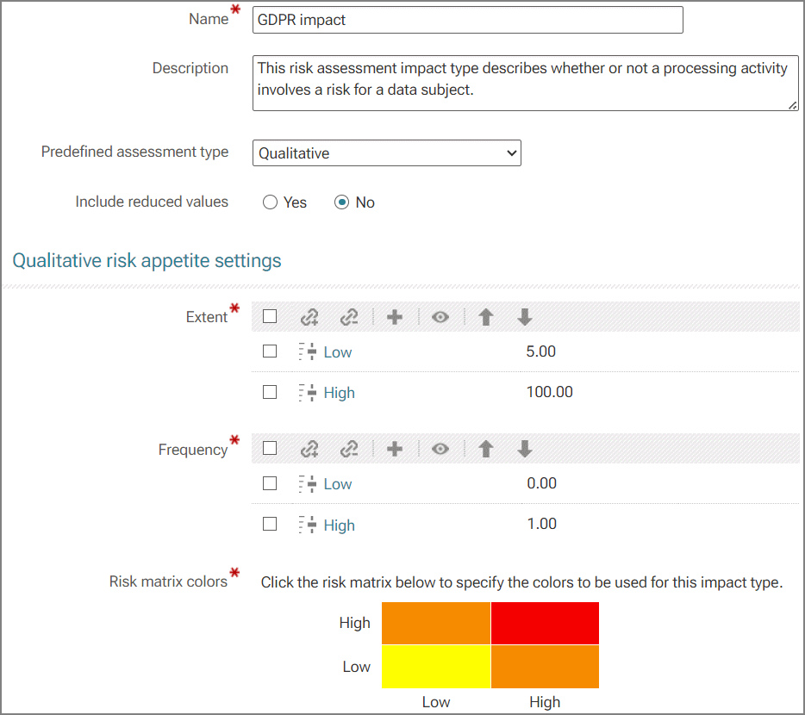
Task: Check the Extent High row checkbox
Action: pyautogui.click(x=270, y=392)
